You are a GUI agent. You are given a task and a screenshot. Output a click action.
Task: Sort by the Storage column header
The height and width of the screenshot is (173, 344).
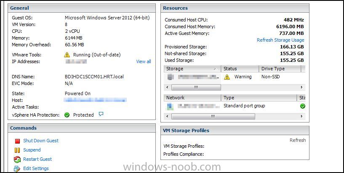pyautogui.click(x=192, y=69)
